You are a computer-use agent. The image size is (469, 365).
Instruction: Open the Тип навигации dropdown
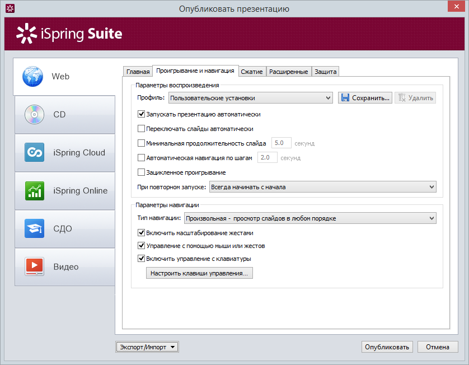click(x=310, y=218)
